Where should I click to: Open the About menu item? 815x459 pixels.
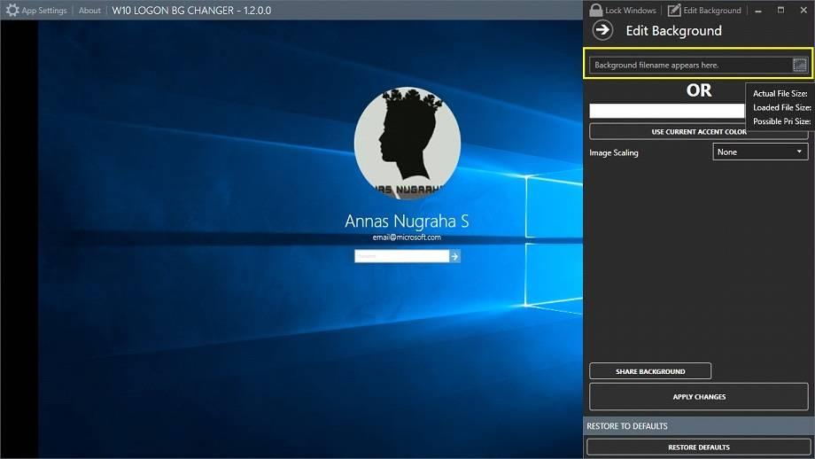point(89,11)
